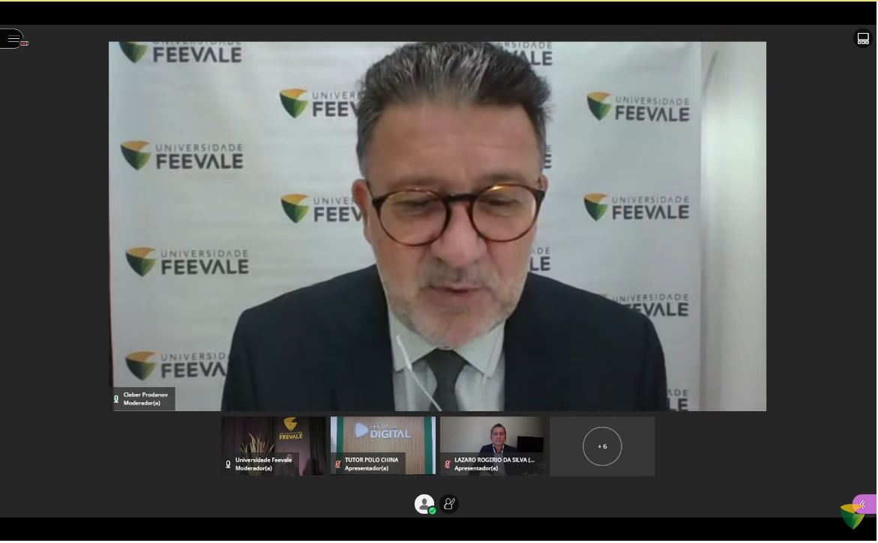
Task: Select the TUTOR POLO CHINA thumbnail
Action: pos(383,446)
